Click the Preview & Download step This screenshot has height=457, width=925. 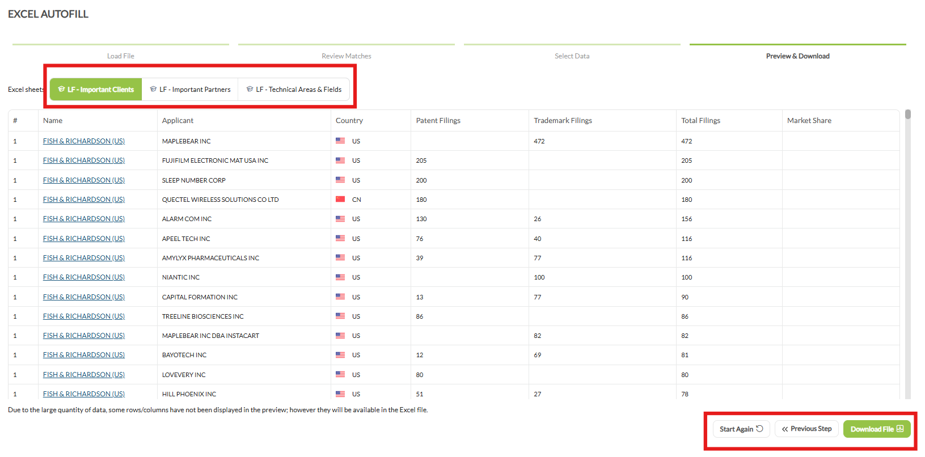click(798, 56)
